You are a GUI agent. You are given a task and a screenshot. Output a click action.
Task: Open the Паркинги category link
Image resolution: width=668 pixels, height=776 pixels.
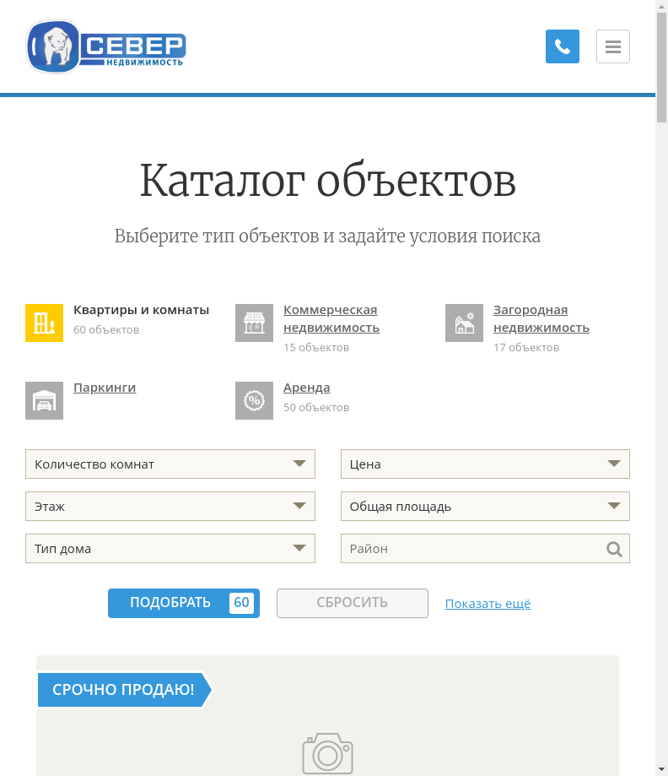click(x=105, y=388)
